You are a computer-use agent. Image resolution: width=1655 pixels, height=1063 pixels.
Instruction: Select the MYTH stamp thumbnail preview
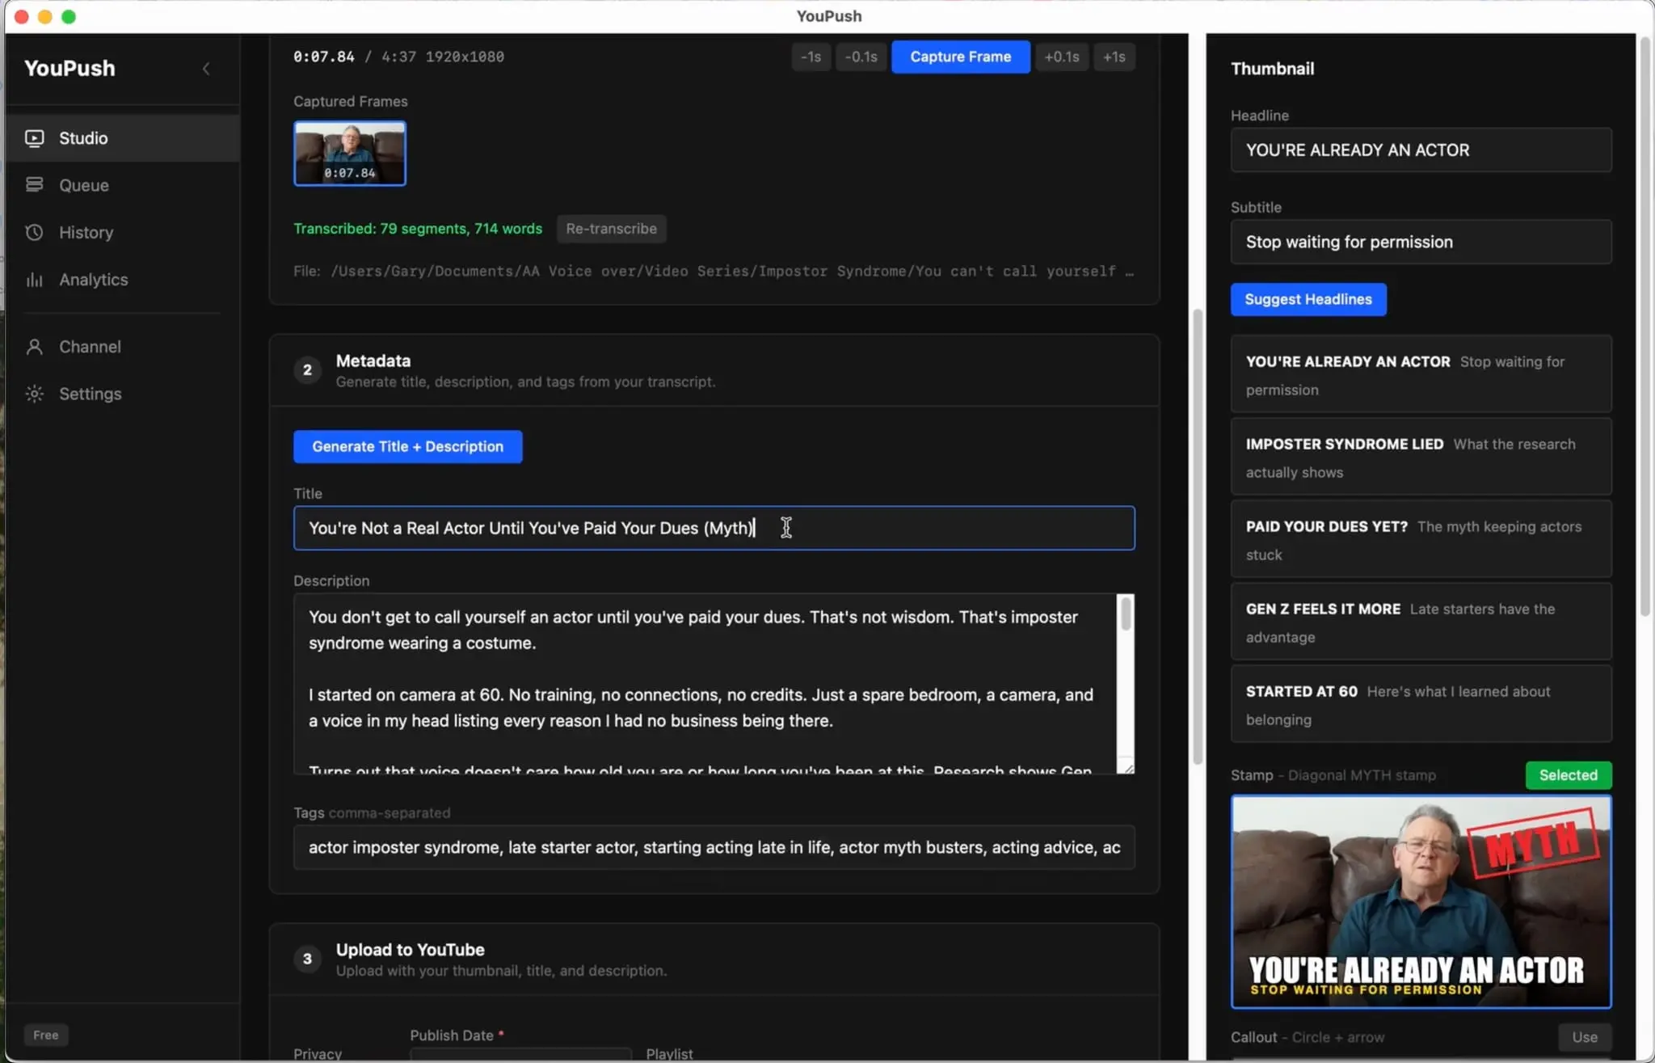coord(1421,902)
